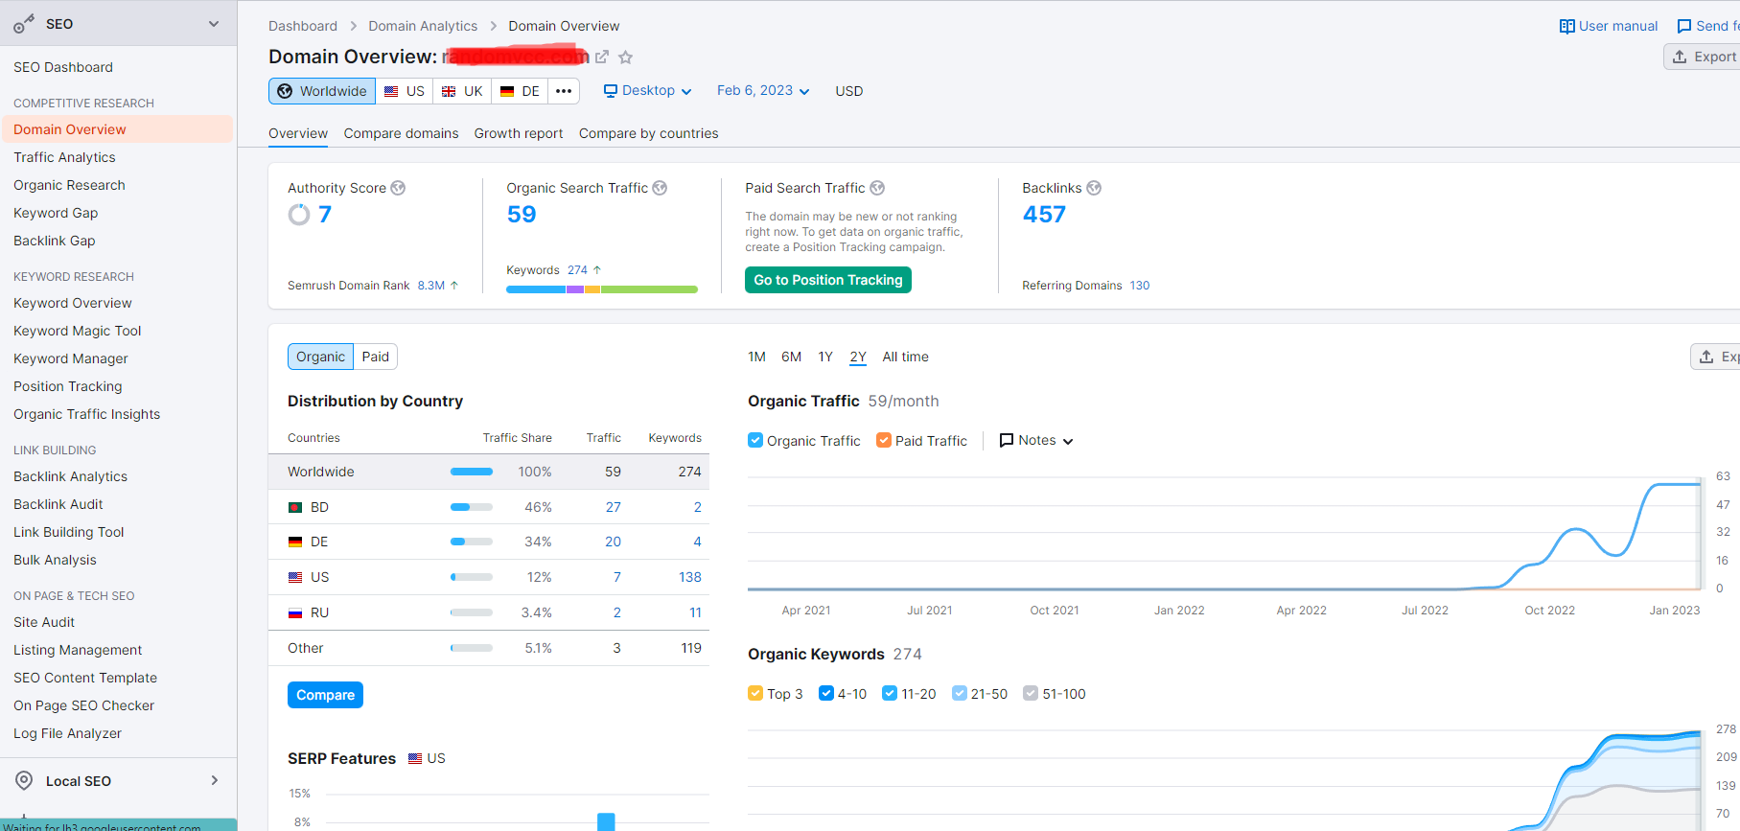This screenshot has width=1740, height=831.
Task: Open Site Audit in sidebar
Action: [44, 622]
